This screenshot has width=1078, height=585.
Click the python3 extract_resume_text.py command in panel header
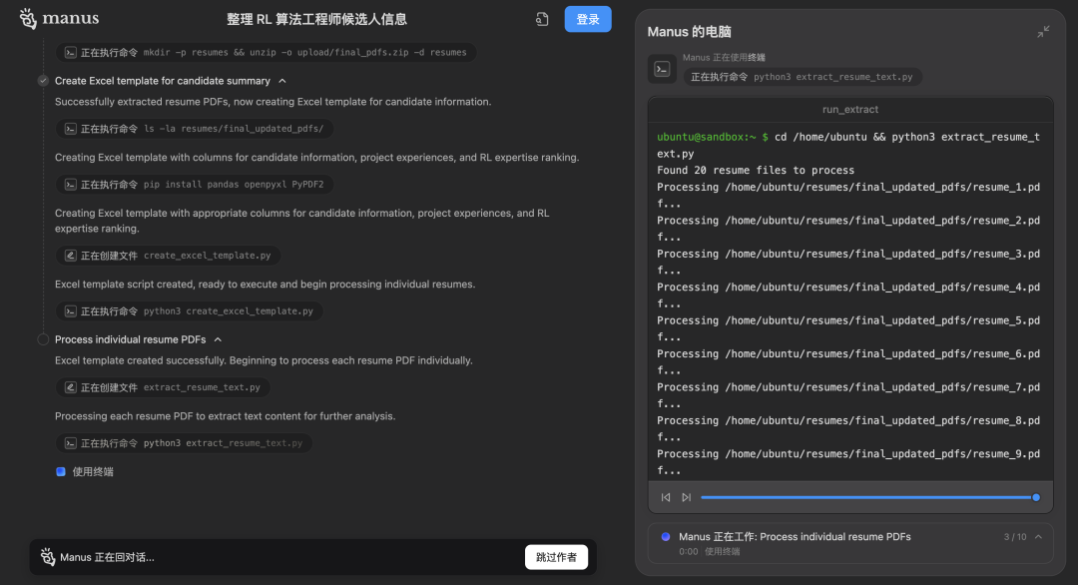pos(804,77)
